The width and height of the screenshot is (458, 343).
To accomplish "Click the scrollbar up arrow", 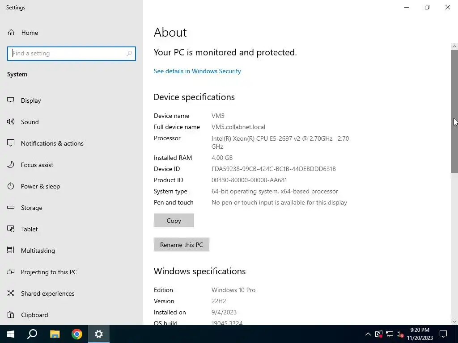I will coord(454,46).
